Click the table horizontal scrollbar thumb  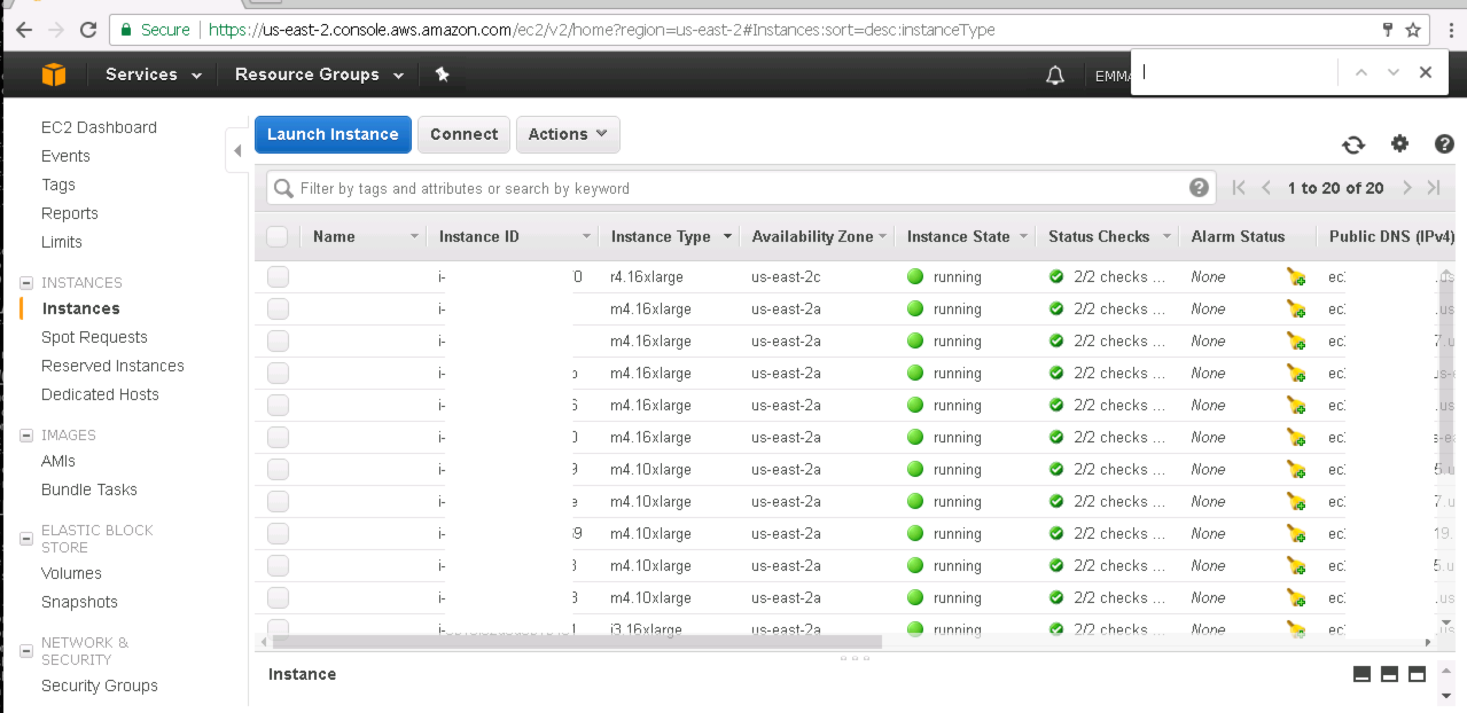577,643
